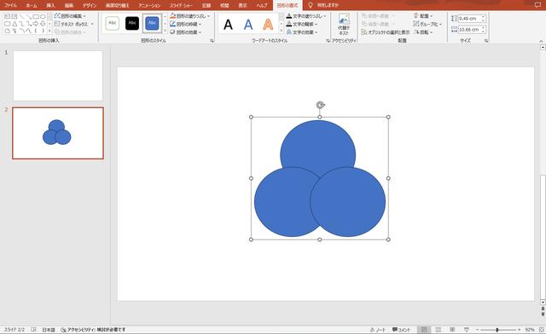Open オブジェクトの選択と表示 selection pane

pos(385,32)
